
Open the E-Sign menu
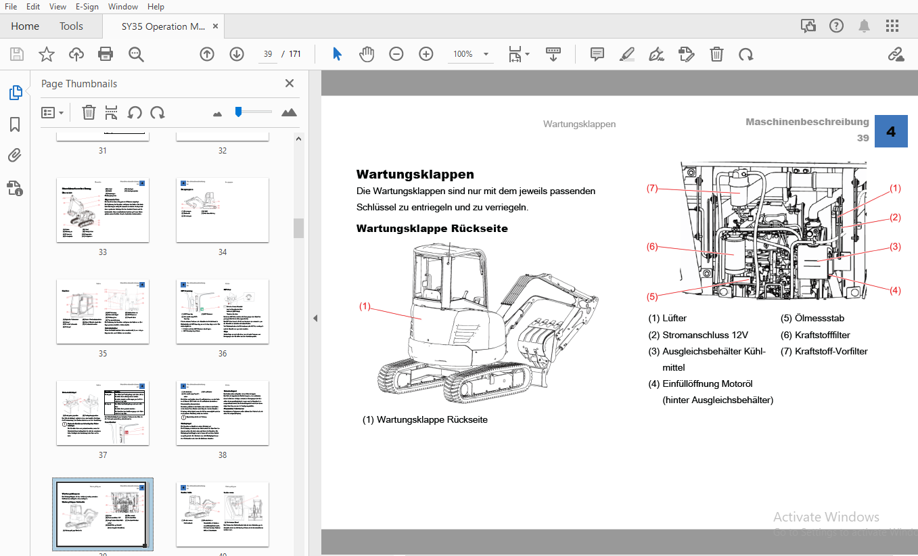point(87,7)
